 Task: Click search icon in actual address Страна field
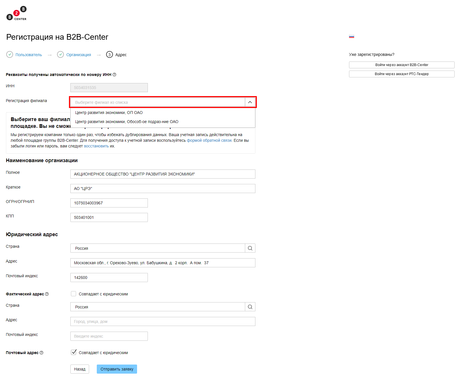[x=250, y=307]
